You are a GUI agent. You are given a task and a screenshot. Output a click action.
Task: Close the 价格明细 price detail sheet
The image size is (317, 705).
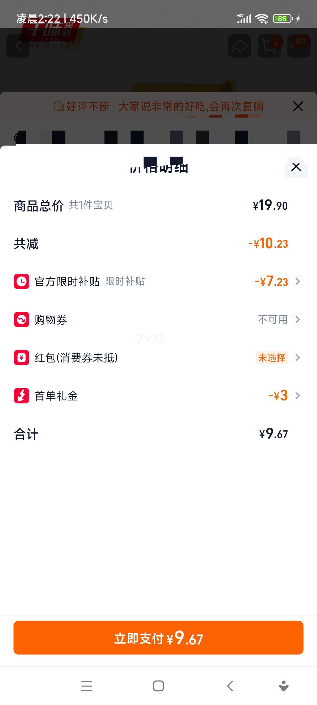(x=296, y=167)
